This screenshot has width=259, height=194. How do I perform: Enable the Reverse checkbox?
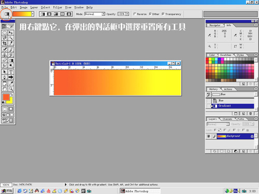[135, 14]
